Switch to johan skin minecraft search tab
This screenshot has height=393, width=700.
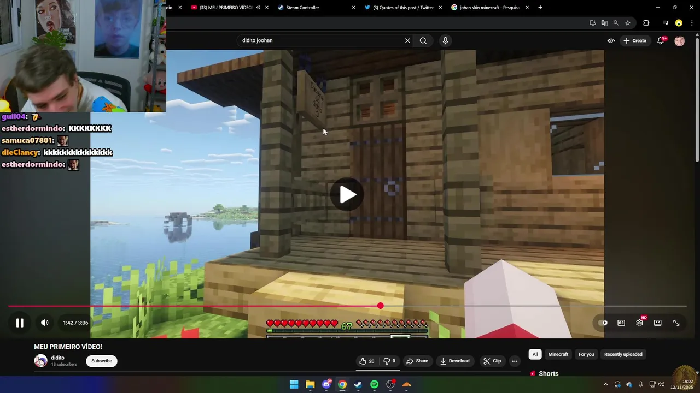pos(489,8)
